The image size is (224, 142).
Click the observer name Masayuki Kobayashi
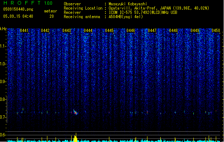(x=128, y=4)
